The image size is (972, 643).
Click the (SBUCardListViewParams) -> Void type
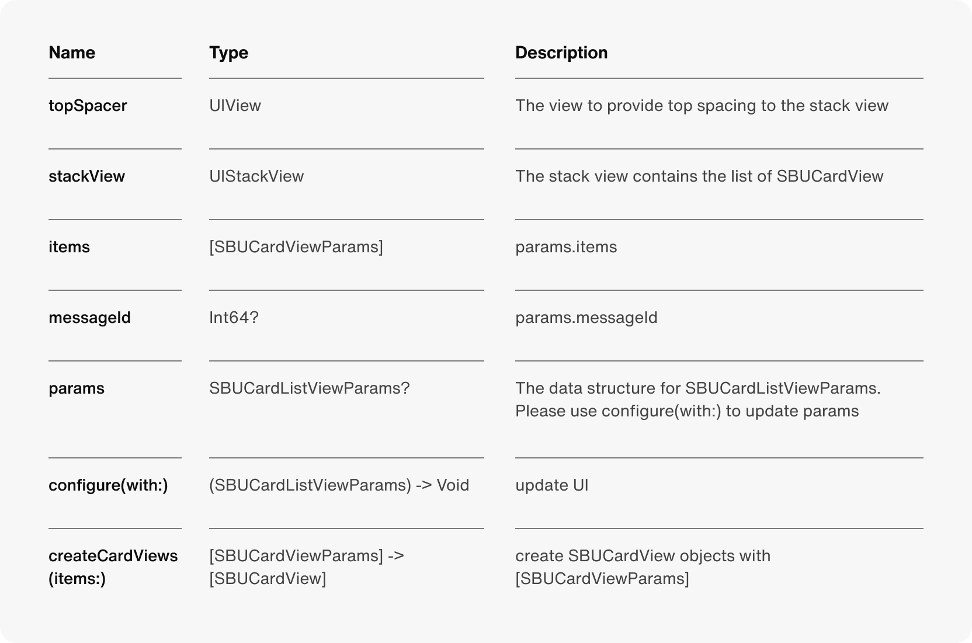[339, 485]
